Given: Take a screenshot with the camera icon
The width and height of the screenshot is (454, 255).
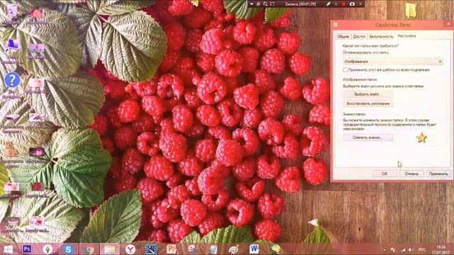Looking at the screenshot, I should 352,4.
